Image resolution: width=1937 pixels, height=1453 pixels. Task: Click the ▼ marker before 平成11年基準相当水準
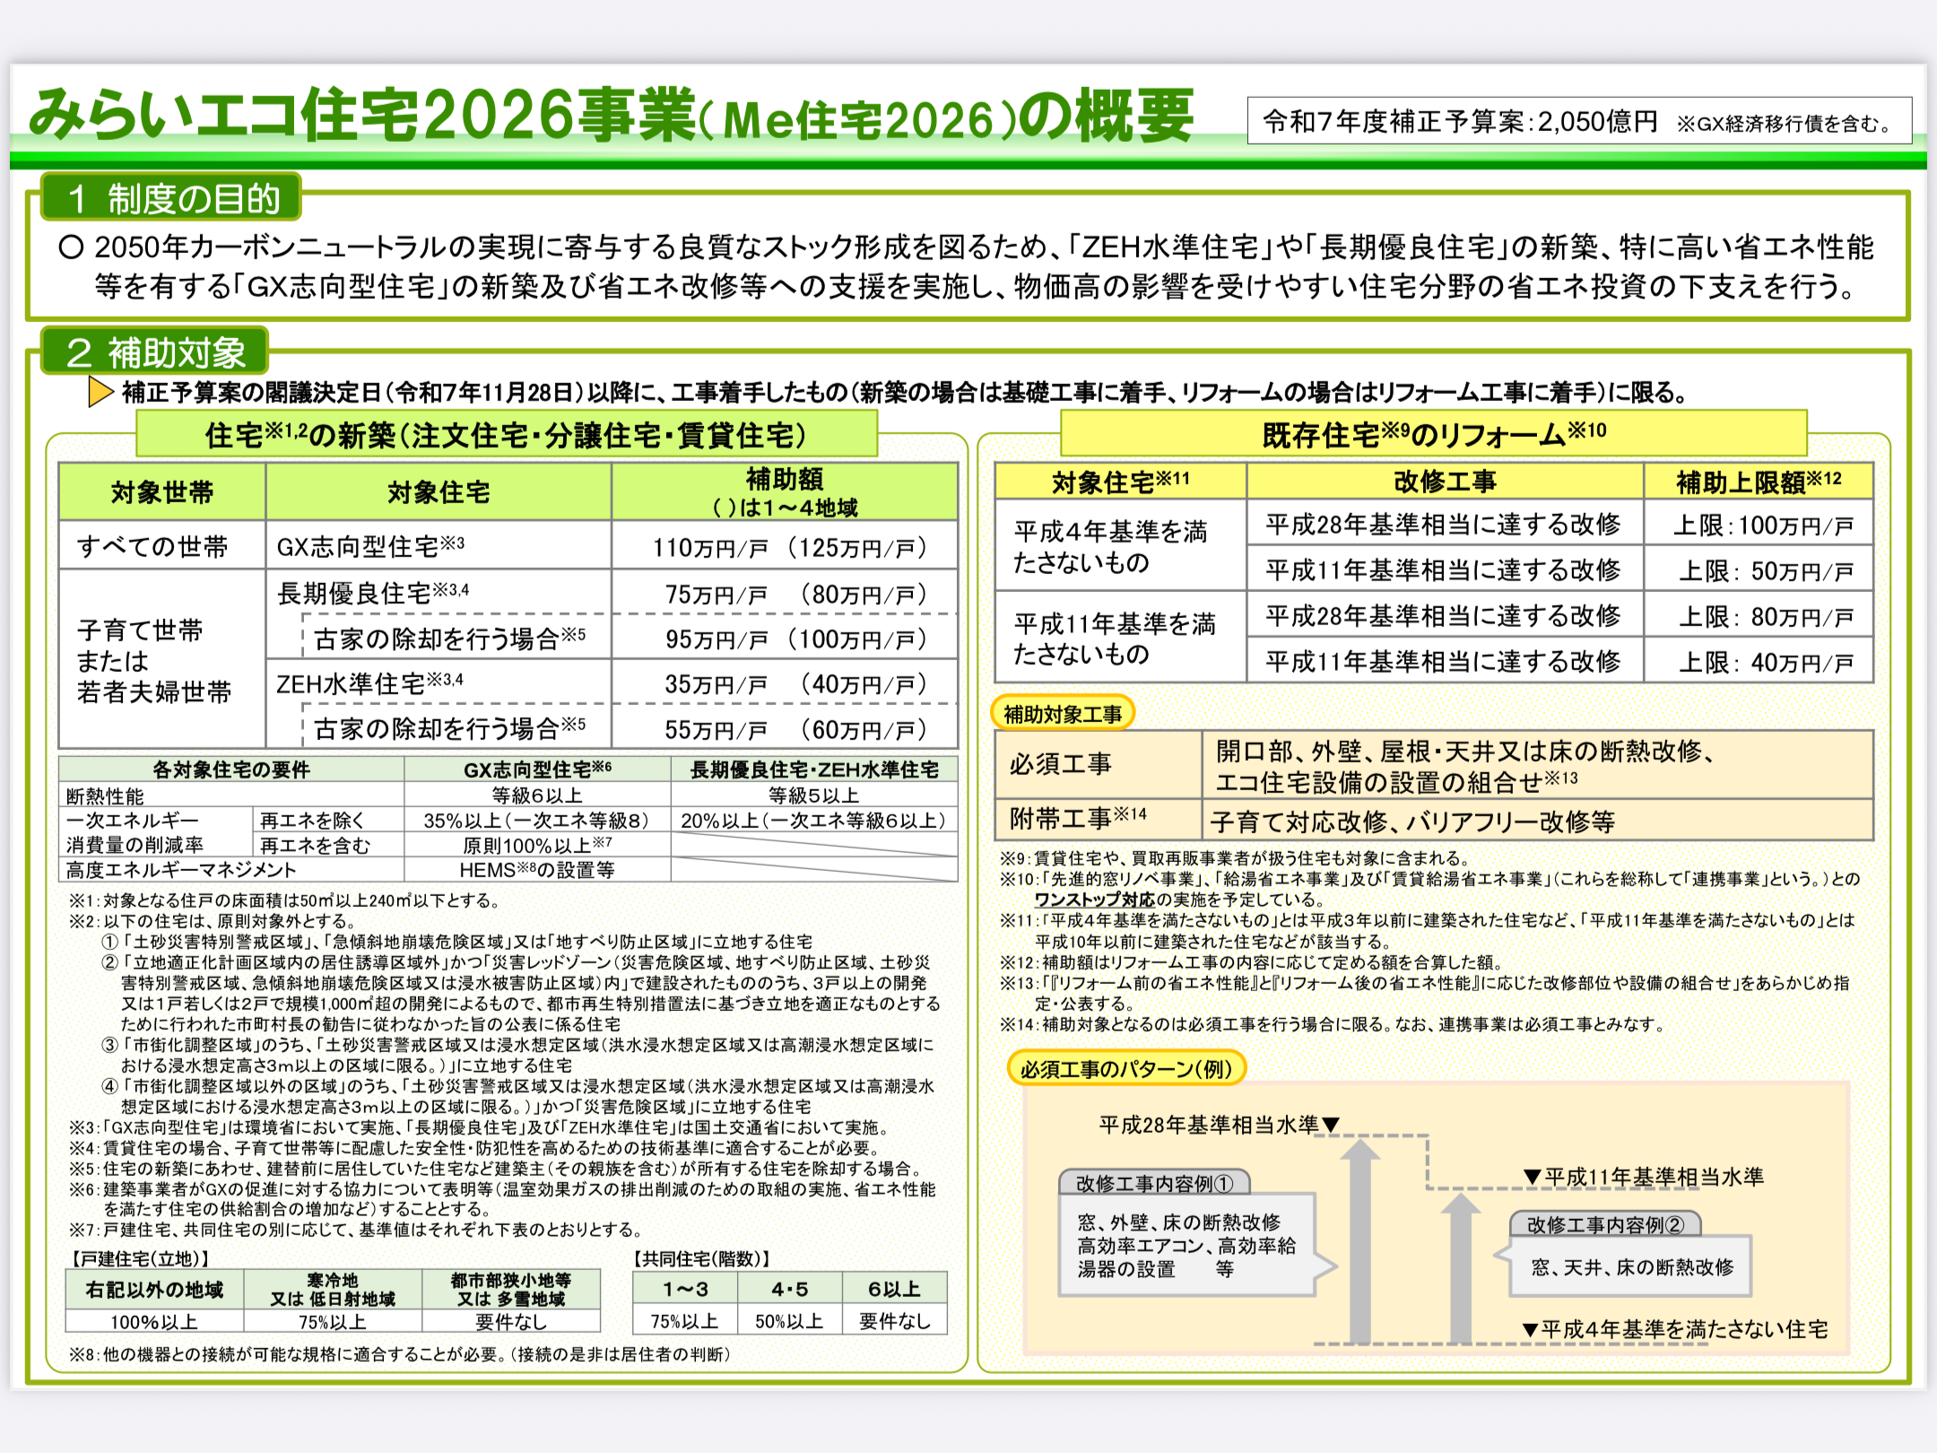click(1532, 1177)
